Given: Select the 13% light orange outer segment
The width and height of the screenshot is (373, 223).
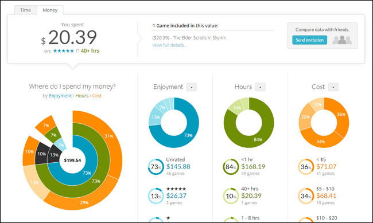Looking at the screenshot, I should point(34,182).
